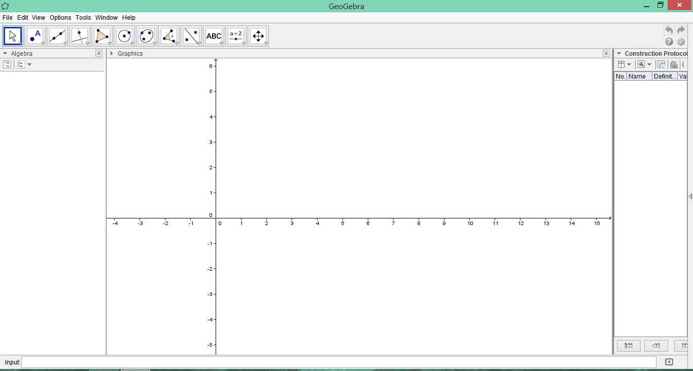Open the question-mark Help icon
693x371 pixels.
pyautogui.click(x=669, y=42)
